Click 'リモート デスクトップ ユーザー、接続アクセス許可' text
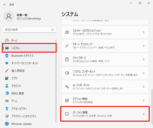 [94, 48]
